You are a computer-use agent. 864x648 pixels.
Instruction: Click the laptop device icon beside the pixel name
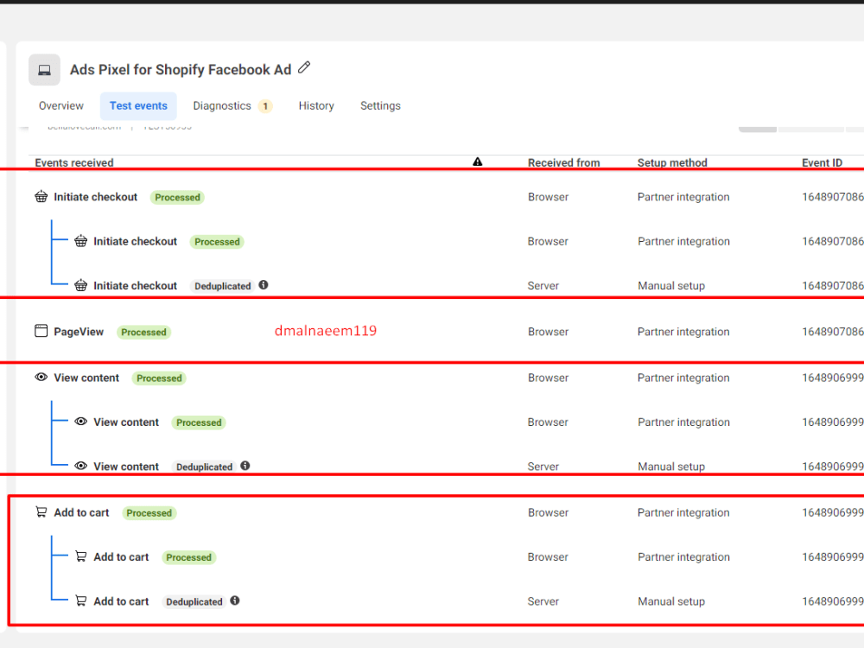pos(43,69)
